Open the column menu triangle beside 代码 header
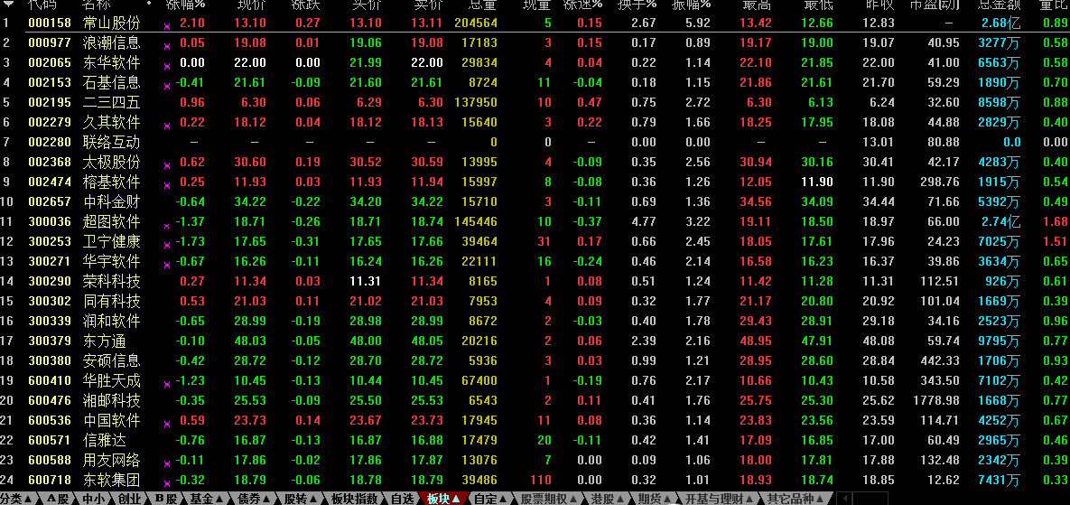This screenshot has width=1070, height=505. 9,4
